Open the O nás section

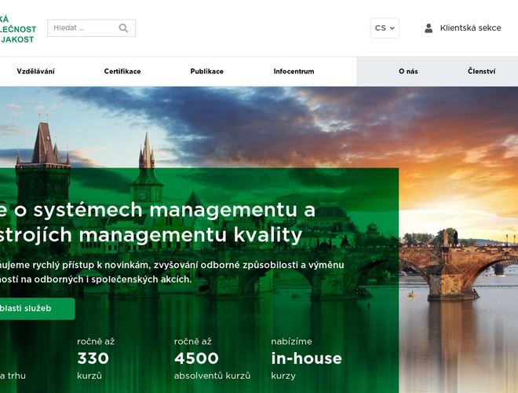click(408, 72)
